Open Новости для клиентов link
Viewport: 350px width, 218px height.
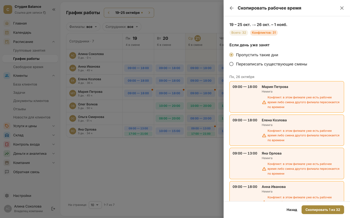point(32,117)
